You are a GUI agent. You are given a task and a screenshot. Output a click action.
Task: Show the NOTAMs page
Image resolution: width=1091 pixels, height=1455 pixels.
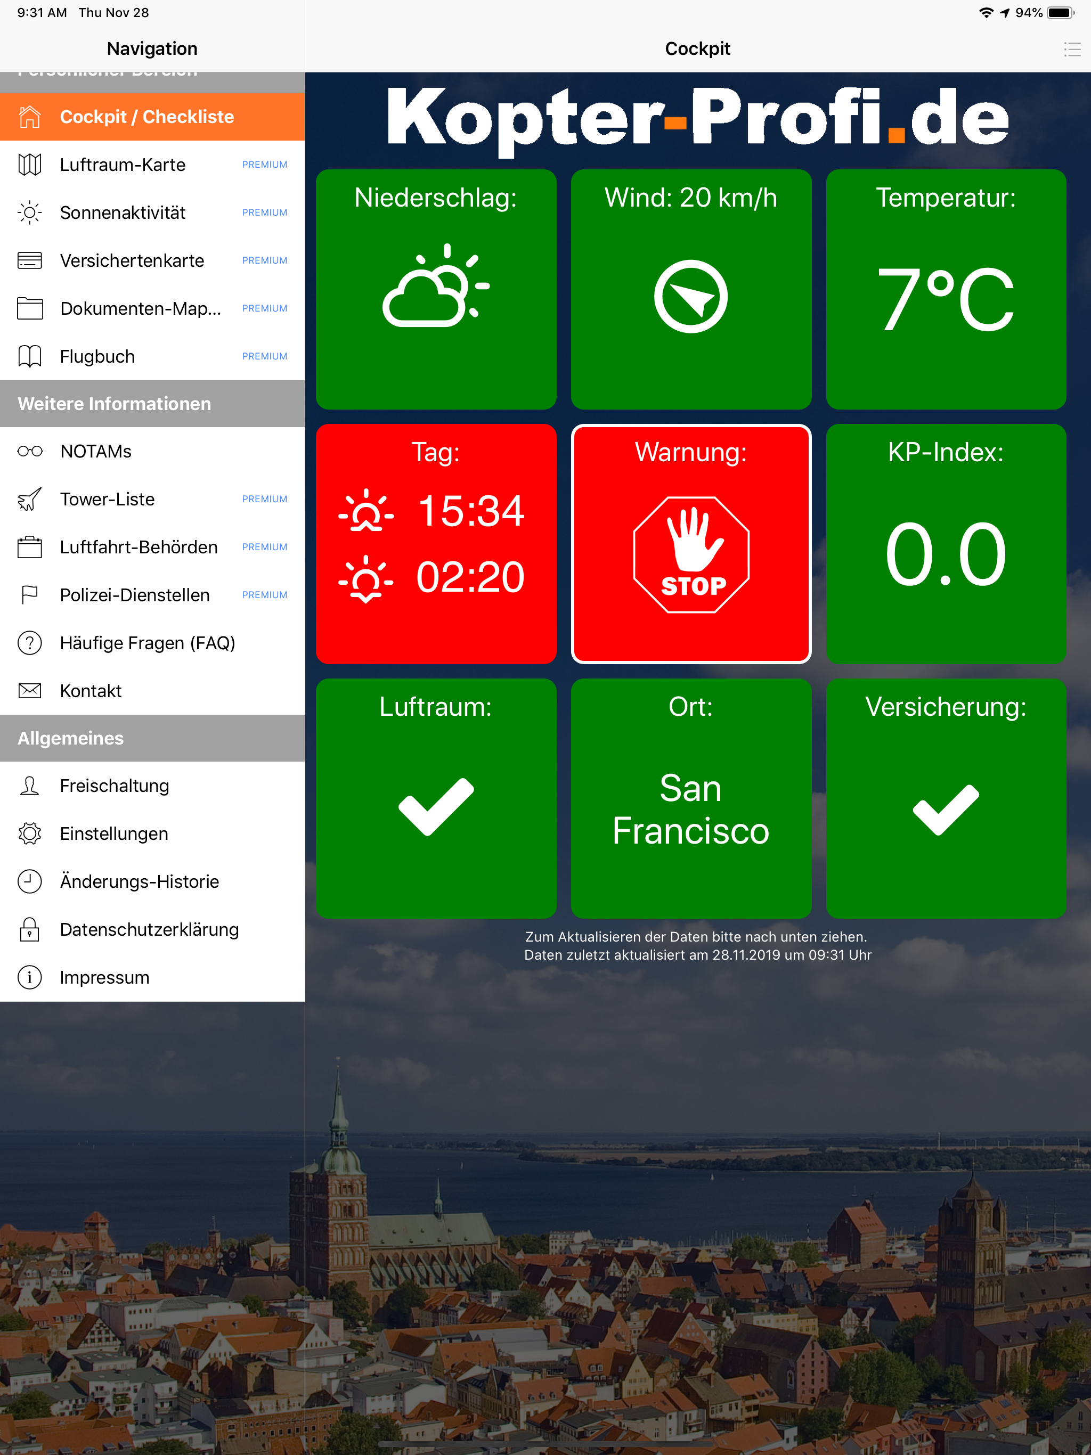click(153, 451)
